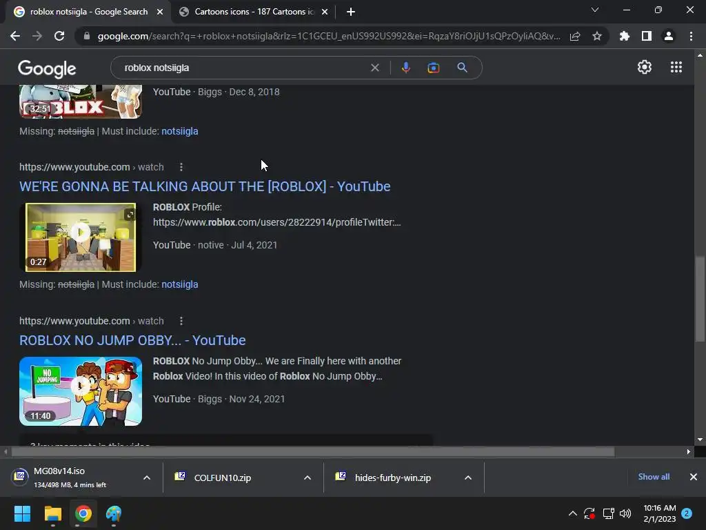The height and width of the screenshot is (530, 706).
Task: Open the notification center badge
Action: [687, 513]
